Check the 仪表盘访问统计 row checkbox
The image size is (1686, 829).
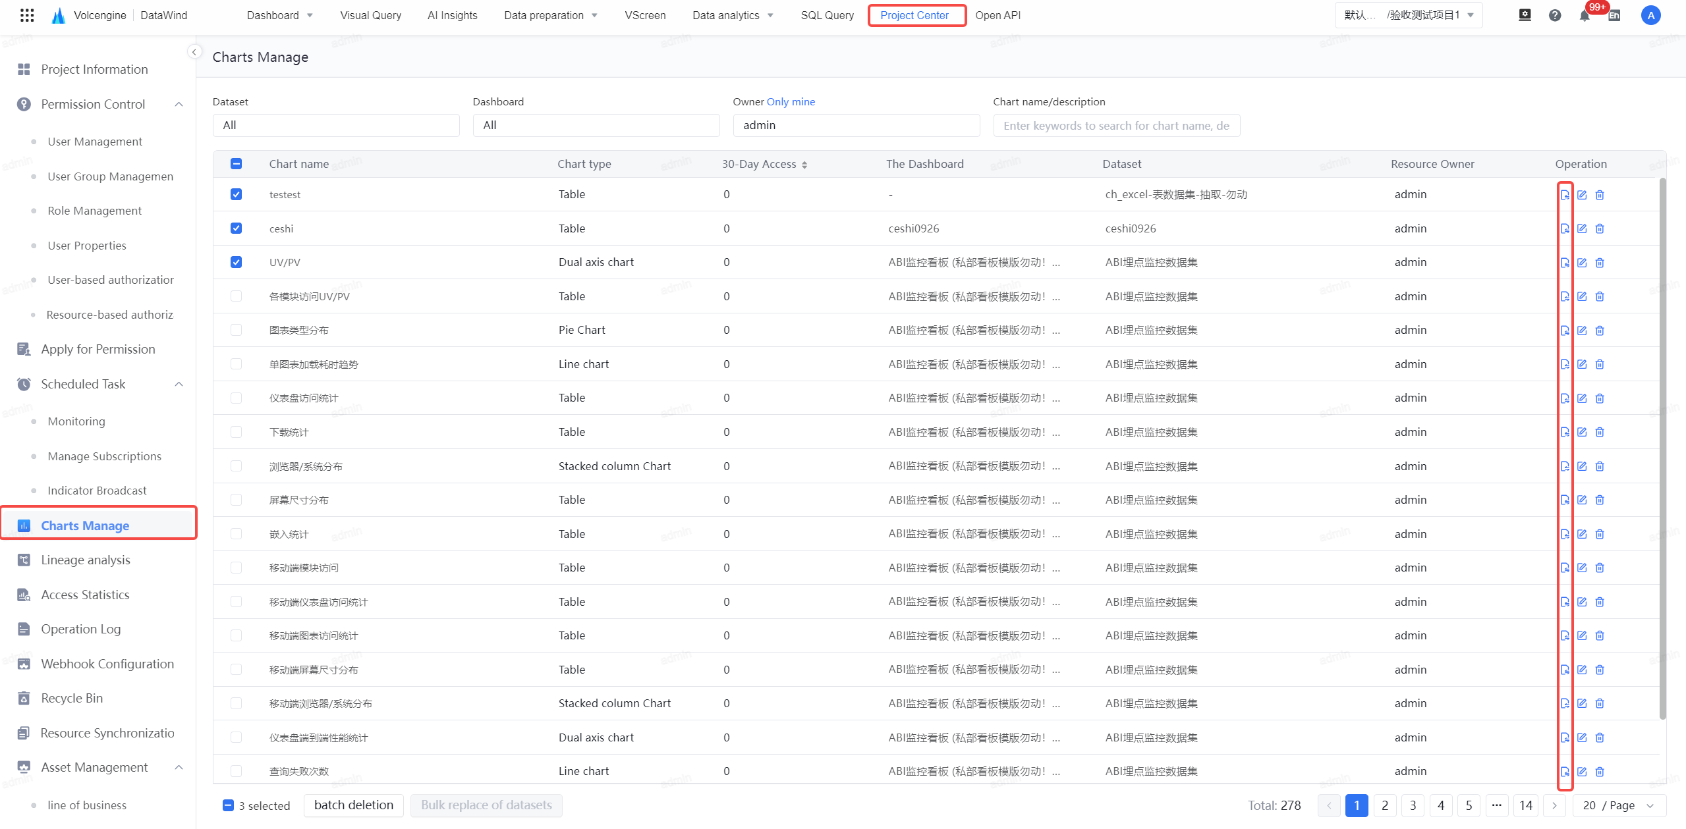pyautogui.click(x=236, y=398)
